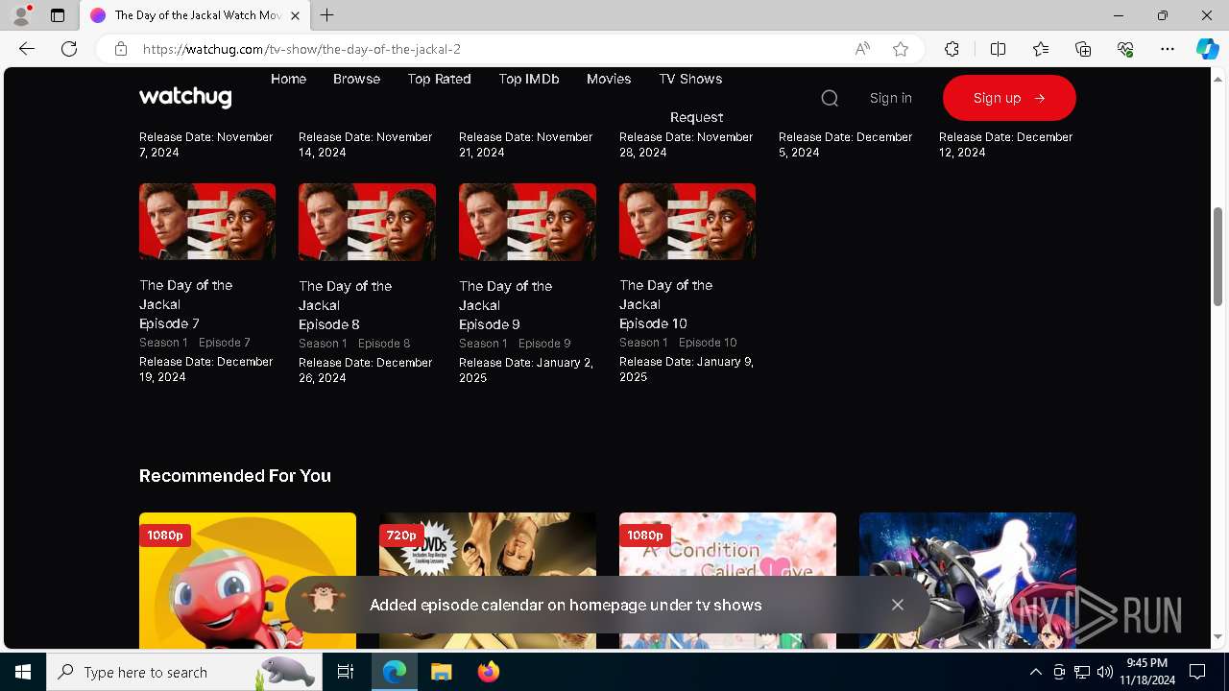Image resolution: width=1229 pixels, height=691 pixels.
Task: Open the Episode 9 thumbnail
Action: pos(527,222)
